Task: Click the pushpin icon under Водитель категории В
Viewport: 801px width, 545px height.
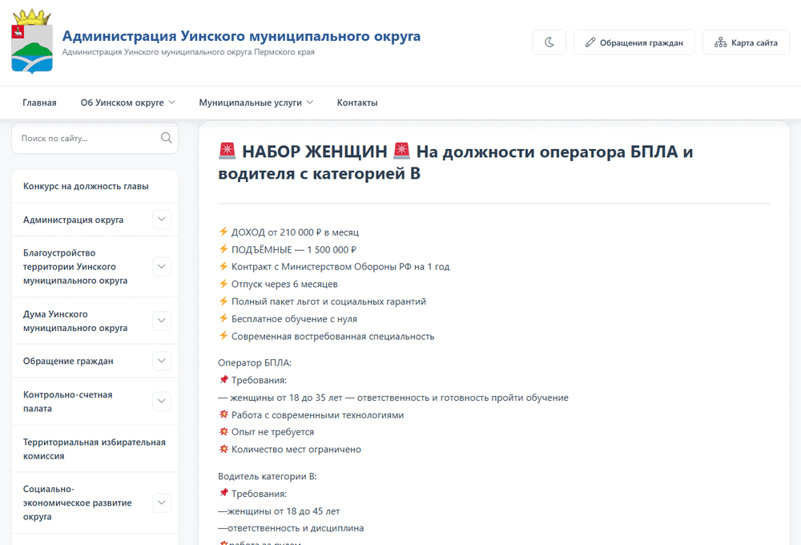Action: 223,493
